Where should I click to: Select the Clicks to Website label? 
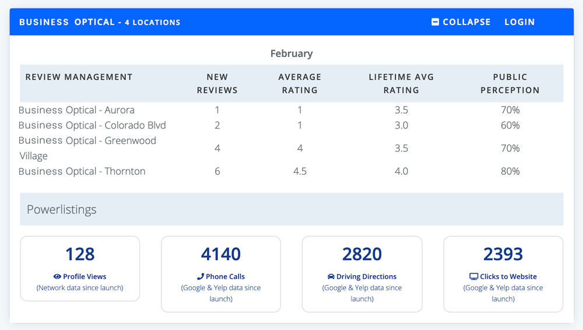pos(508,276)
